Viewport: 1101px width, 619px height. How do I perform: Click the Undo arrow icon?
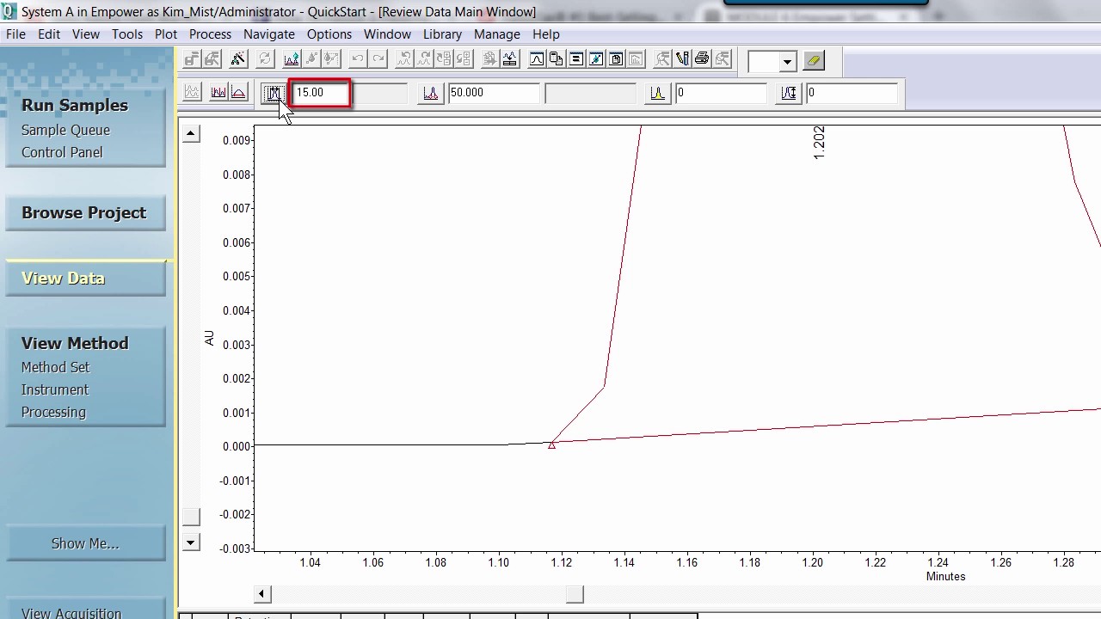click(357, 59)
